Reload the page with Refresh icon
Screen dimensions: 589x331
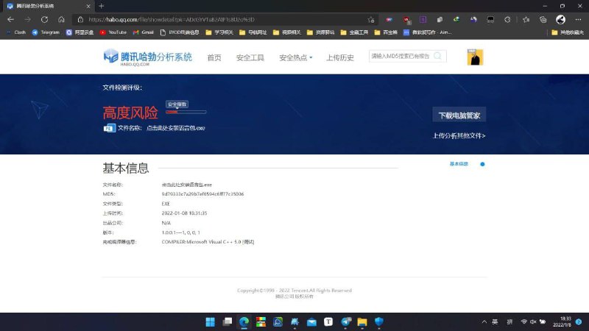pyautogui.click(x=44, y=20)
